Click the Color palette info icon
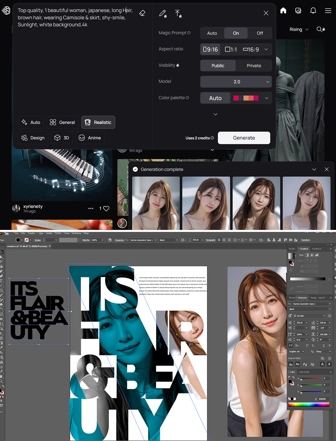336x441 pixels. pyautogui.click(x=187, y=98)
